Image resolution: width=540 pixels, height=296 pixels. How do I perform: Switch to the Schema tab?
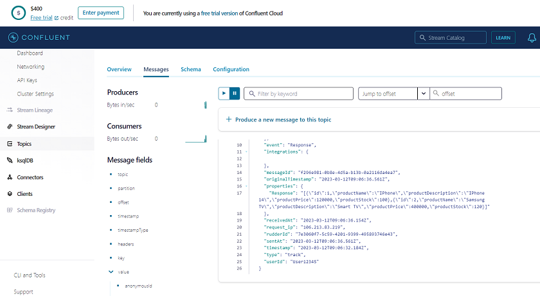coord(190,69)
